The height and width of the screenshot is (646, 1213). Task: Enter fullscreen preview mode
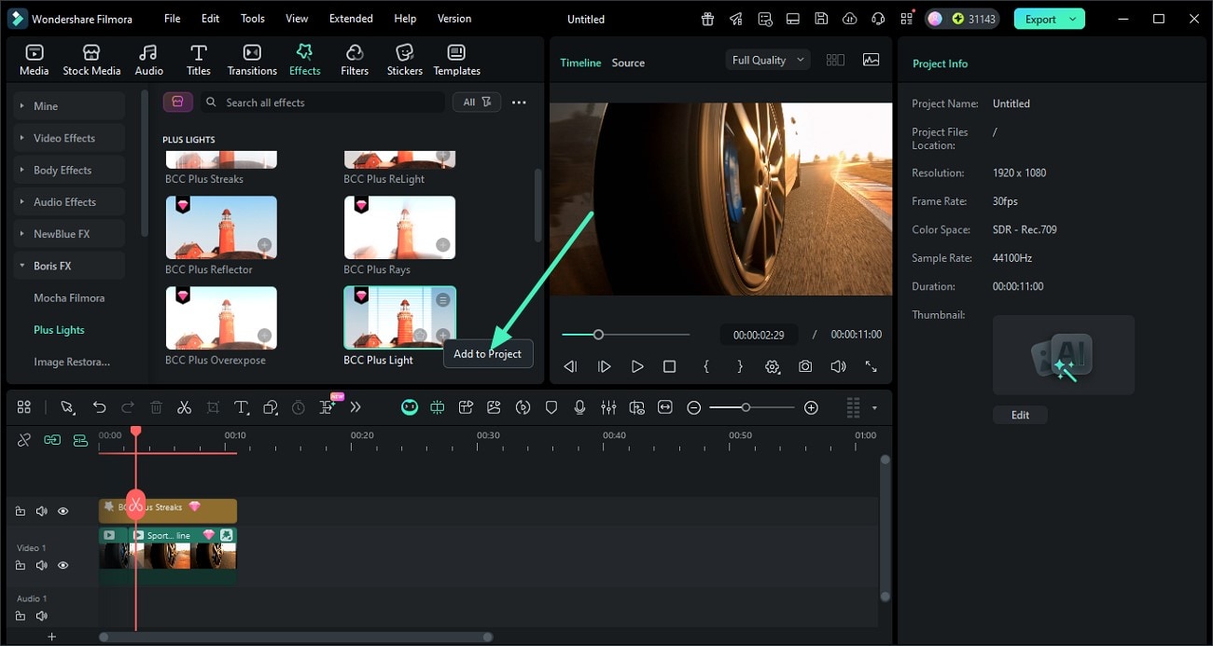click(x=871, y=367)
